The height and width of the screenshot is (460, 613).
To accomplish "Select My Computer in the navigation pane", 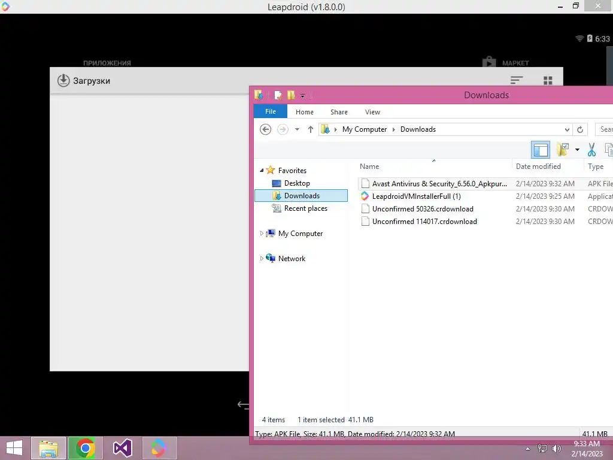I will 301,234.
